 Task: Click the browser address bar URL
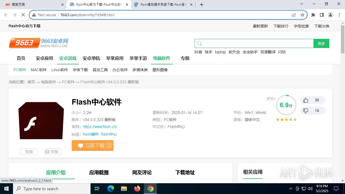[87, 15]
